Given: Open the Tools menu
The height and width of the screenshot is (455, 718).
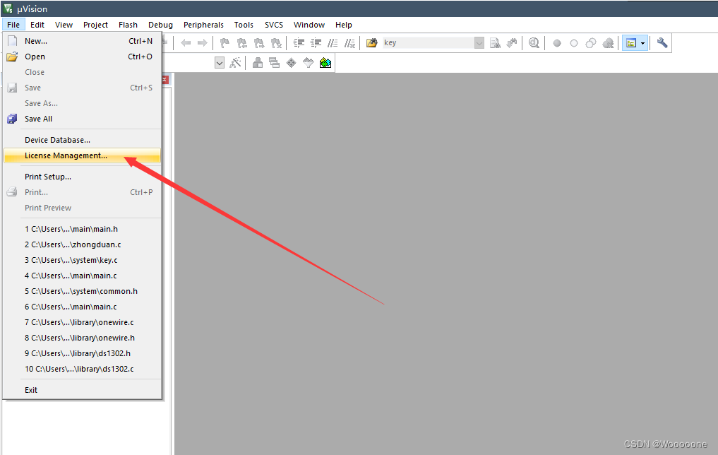Looking at the screenshot, I should (x=244, y=25).
